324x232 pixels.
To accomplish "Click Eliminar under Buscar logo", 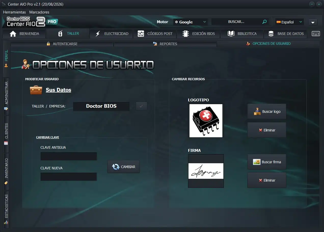I will [x=267, y=130].
